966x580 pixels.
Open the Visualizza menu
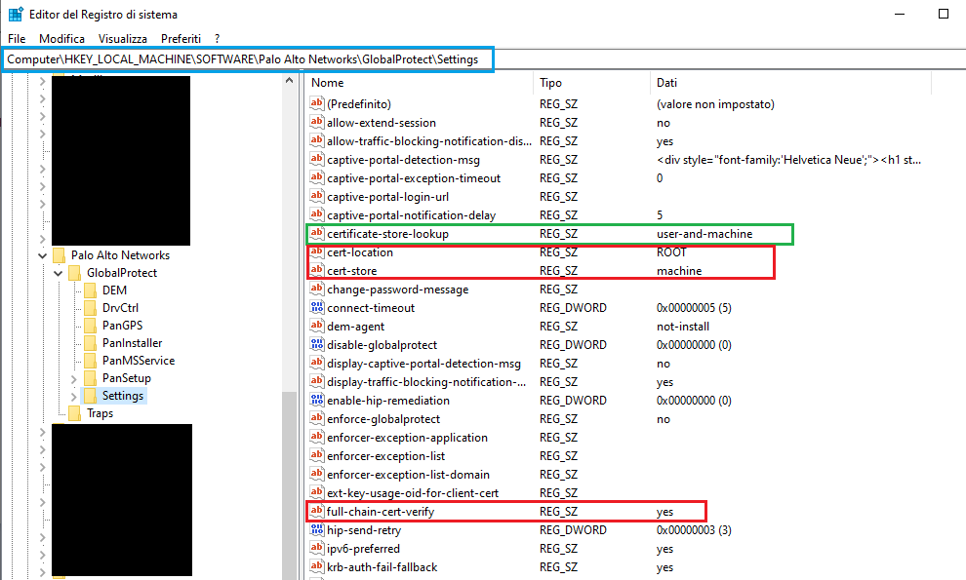click(x=123, y=38)
